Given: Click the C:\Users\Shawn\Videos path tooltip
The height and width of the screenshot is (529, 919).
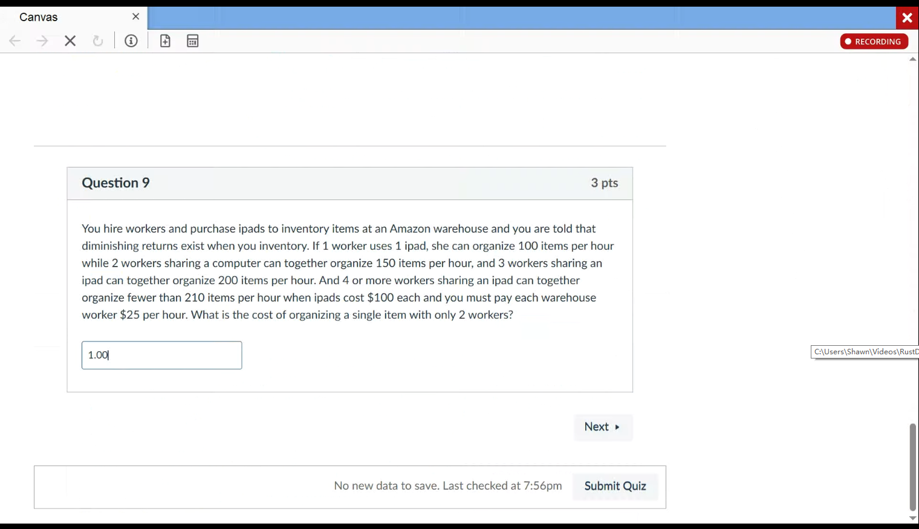Looking at the screenshot, I should point(865,352).
